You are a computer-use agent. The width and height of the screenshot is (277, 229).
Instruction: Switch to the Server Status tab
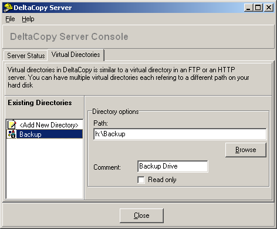(x=26, y=56)
